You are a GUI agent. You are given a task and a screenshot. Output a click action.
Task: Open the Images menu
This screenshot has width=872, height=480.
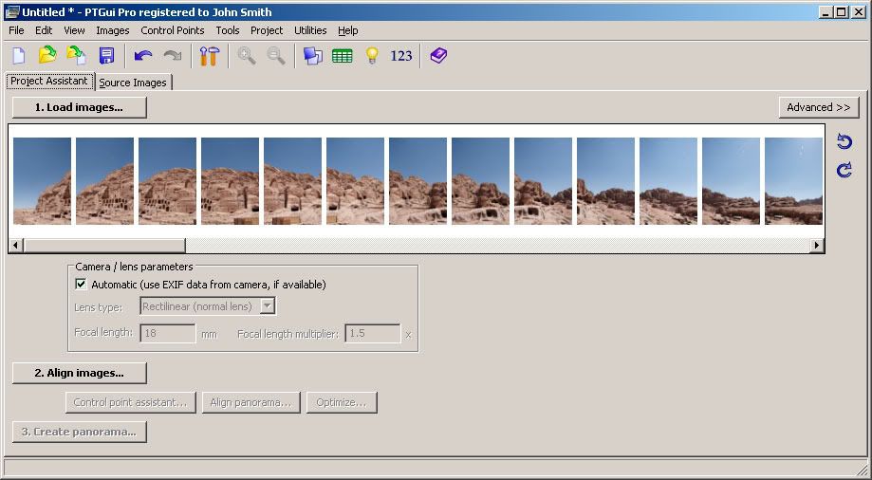point(112,30)
